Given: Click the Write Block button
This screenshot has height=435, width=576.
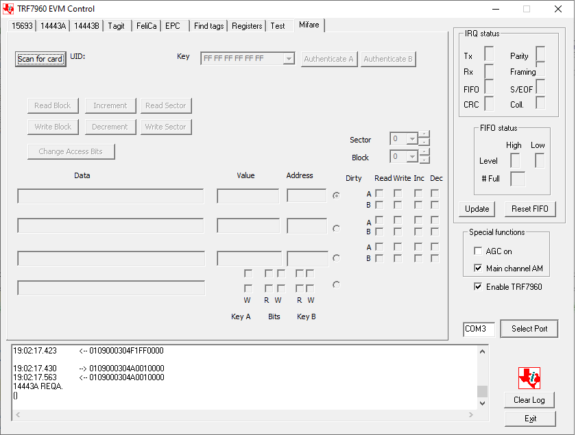Looking at the screenshot, I should click(53, 127).
